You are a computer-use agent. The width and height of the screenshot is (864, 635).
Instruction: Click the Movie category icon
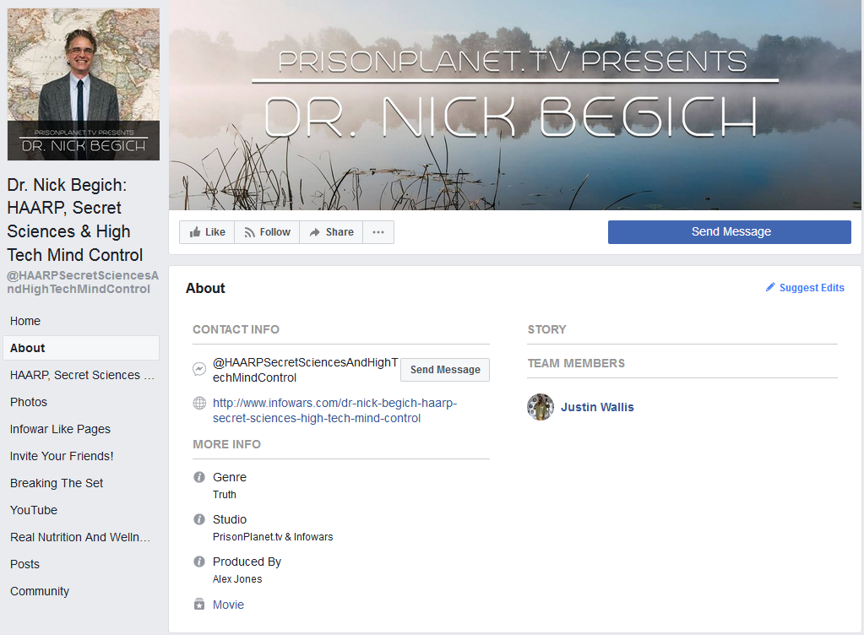click(199, 604)
